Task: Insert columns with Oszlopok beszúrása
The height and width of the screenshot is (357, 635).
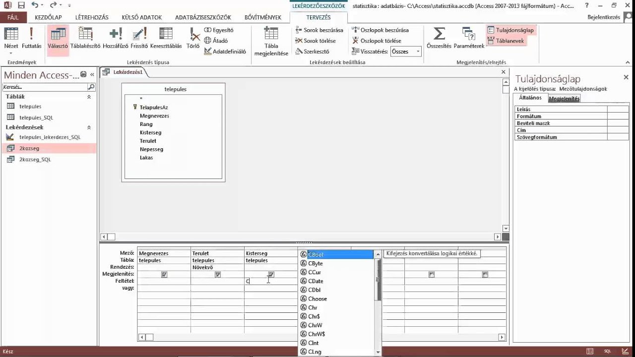Action: point(380,30)
